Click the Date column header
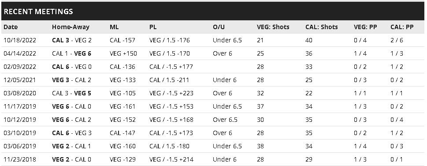Viewport: 427px width, 166px height. (x=11, y=27)
